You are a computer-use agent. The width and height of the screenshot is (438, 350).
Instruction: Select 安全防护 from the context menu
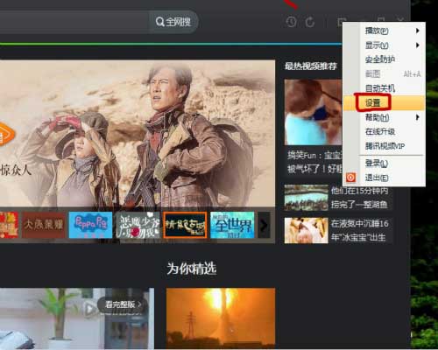385,59
